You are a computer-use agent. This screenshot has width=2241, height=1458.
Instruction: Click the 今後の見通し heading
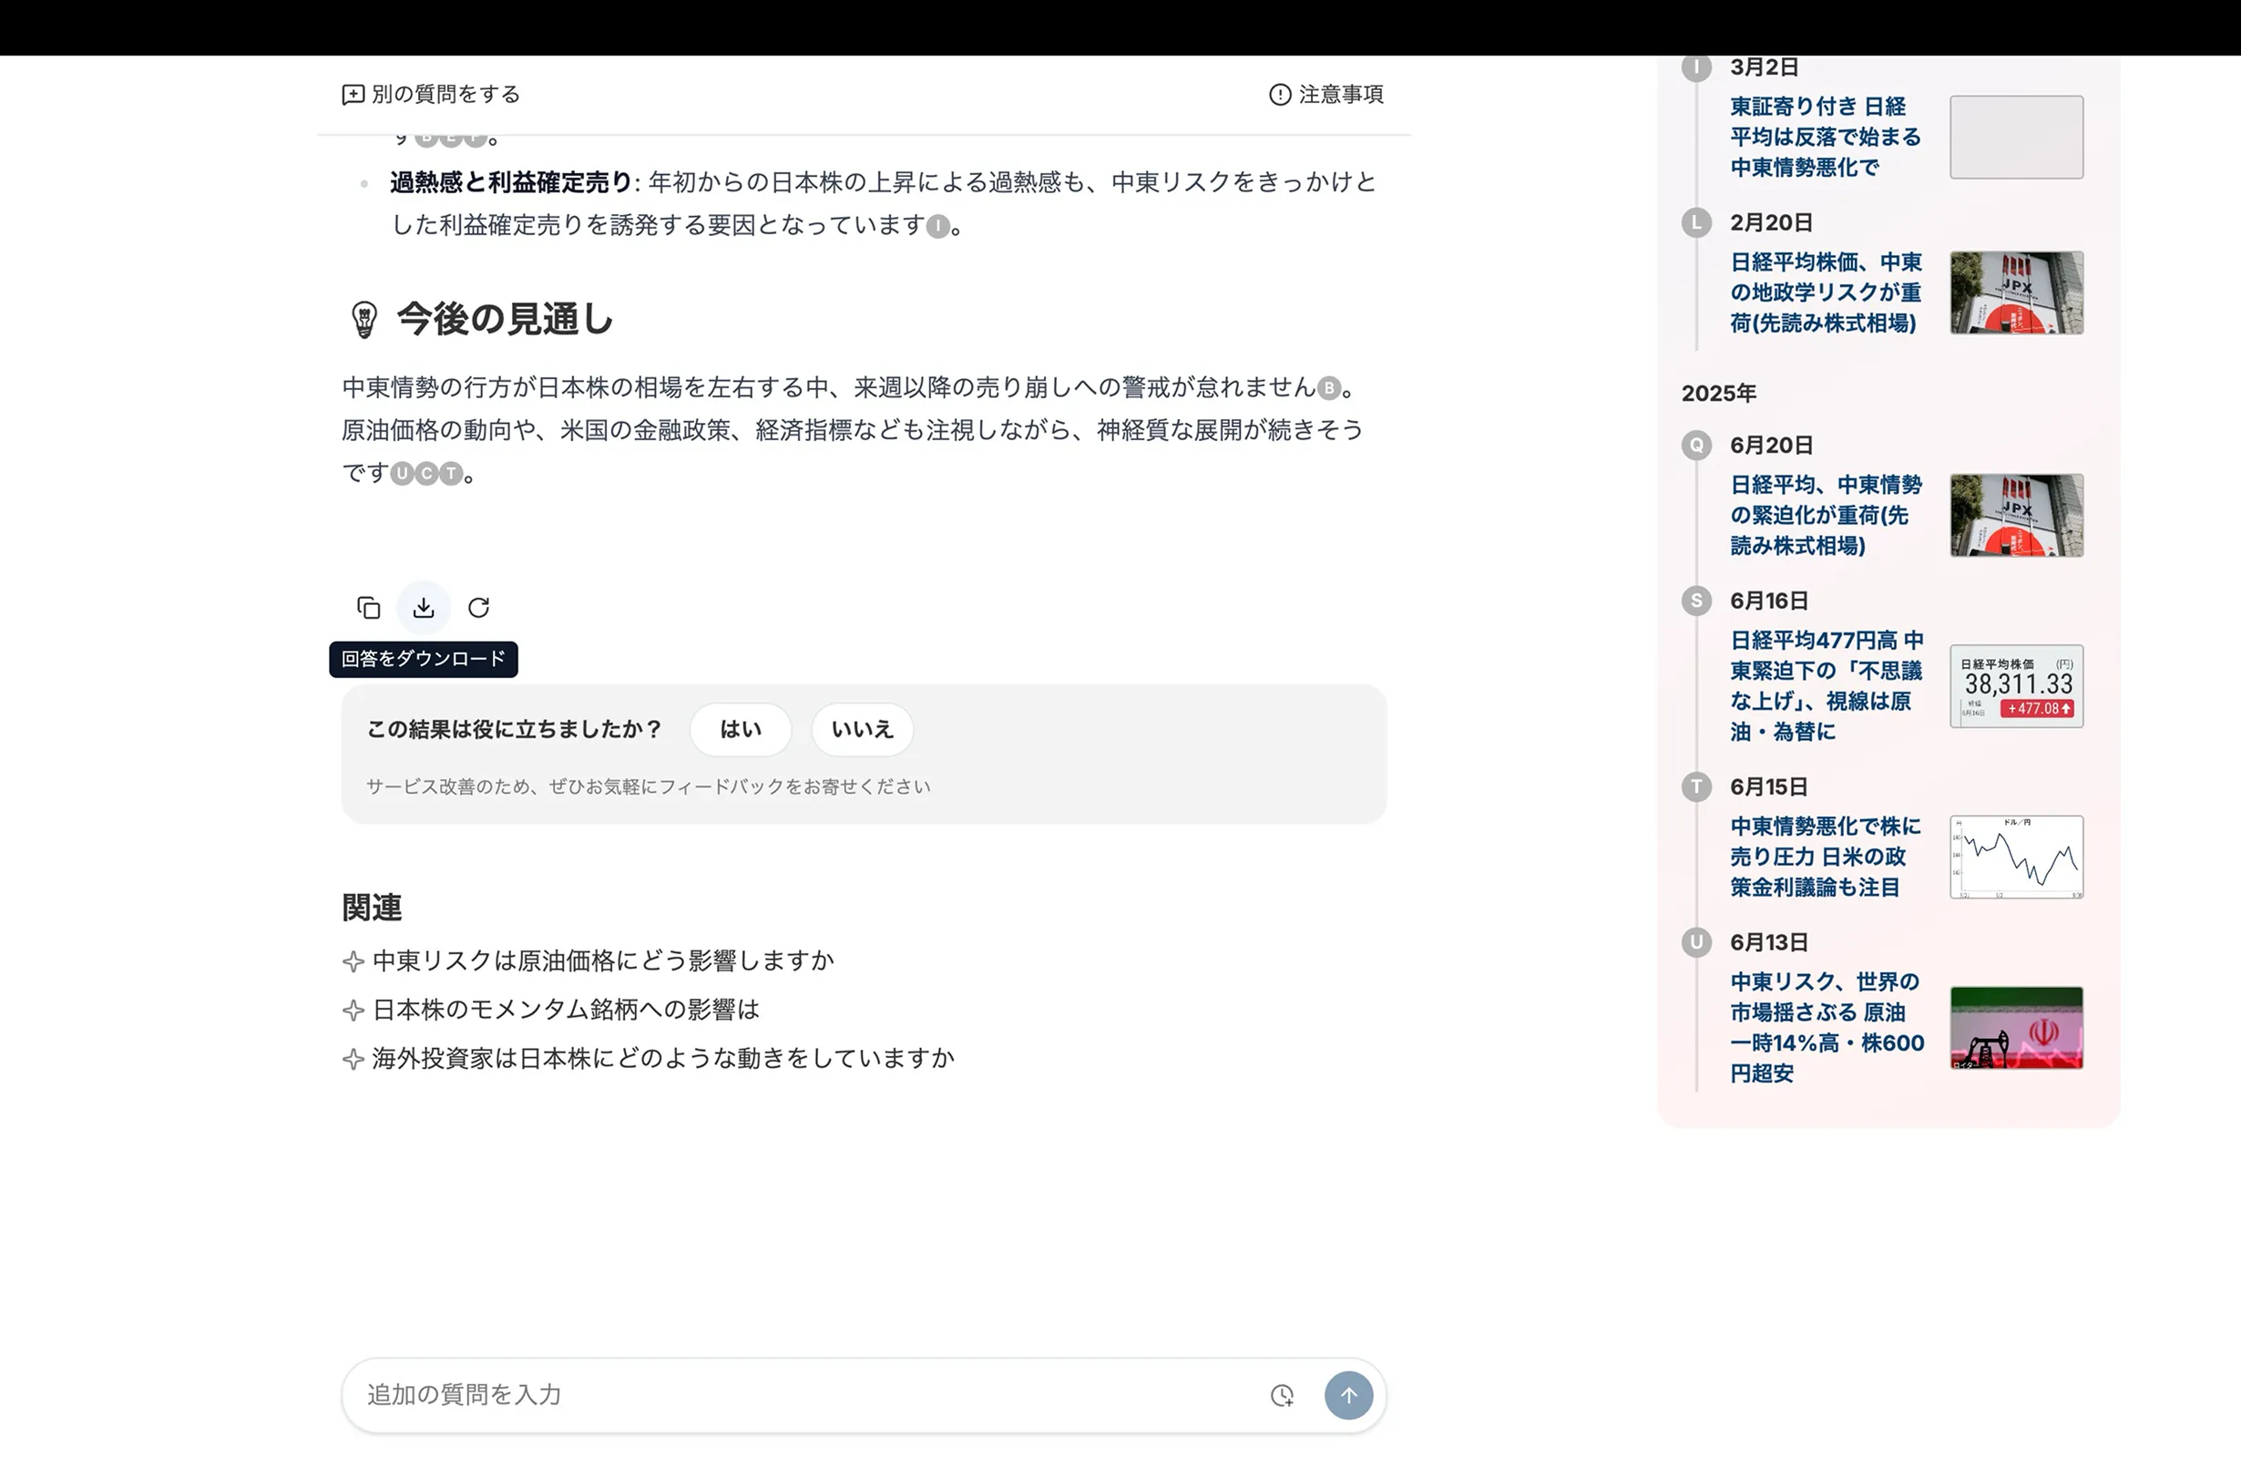pyautogui.click(x=505, y=319)
